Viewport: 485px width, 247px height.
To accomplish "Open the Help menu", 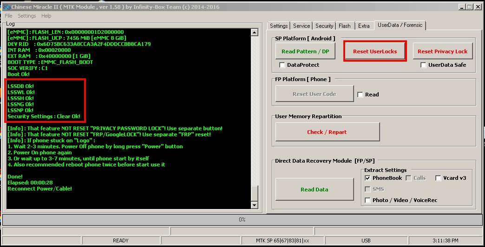I will click(x=46, y=16).
